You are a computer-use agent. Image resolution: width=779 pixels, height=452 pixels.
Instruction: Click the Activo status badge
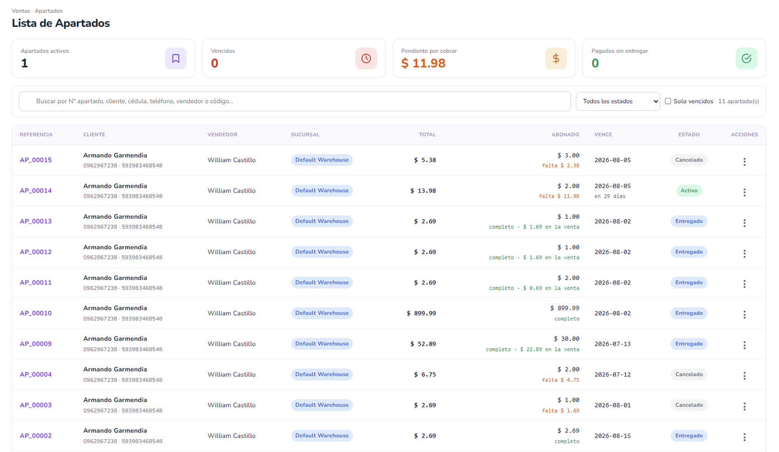point(689,190)
